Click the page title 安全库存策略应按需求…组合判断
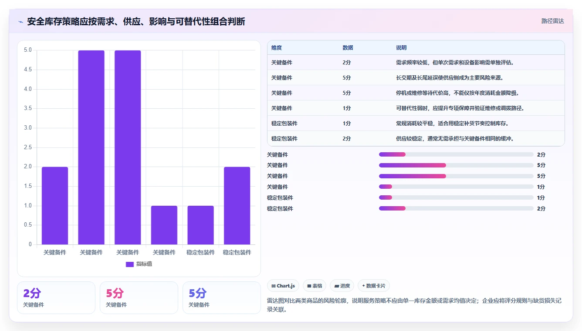This screenshot has width=582, height=331. tap(136, 21)
